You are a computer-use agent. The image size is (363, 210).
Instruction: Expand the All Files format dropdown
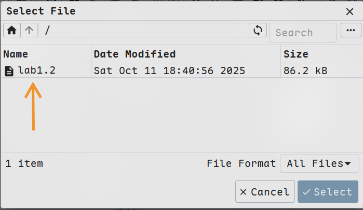coord(319,164)
